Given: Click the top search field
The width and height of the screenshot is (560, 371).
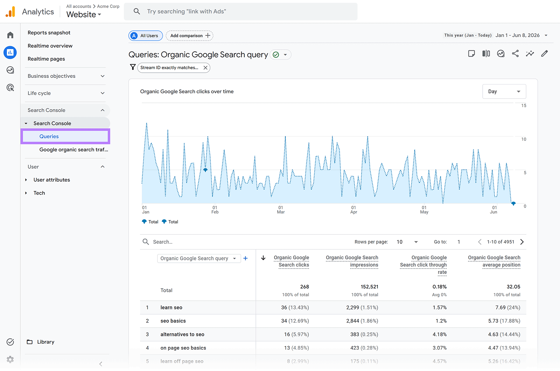Looking at the screenshot, I should coord(241,12).
